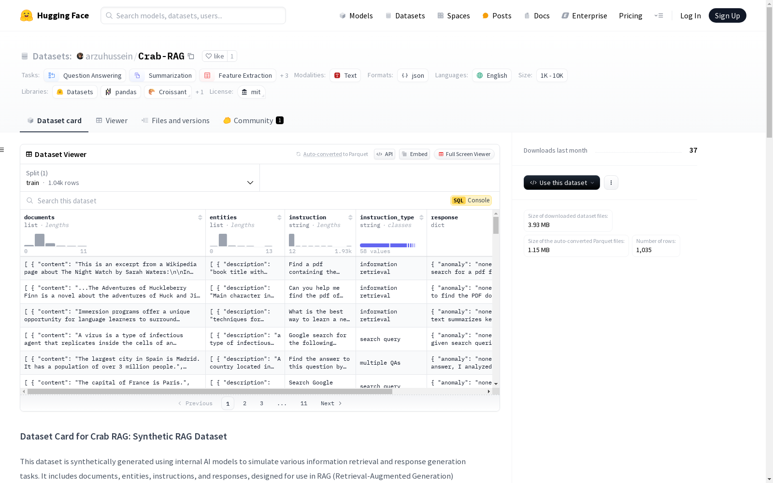Open Full Screen Viewer

point(464,154)
